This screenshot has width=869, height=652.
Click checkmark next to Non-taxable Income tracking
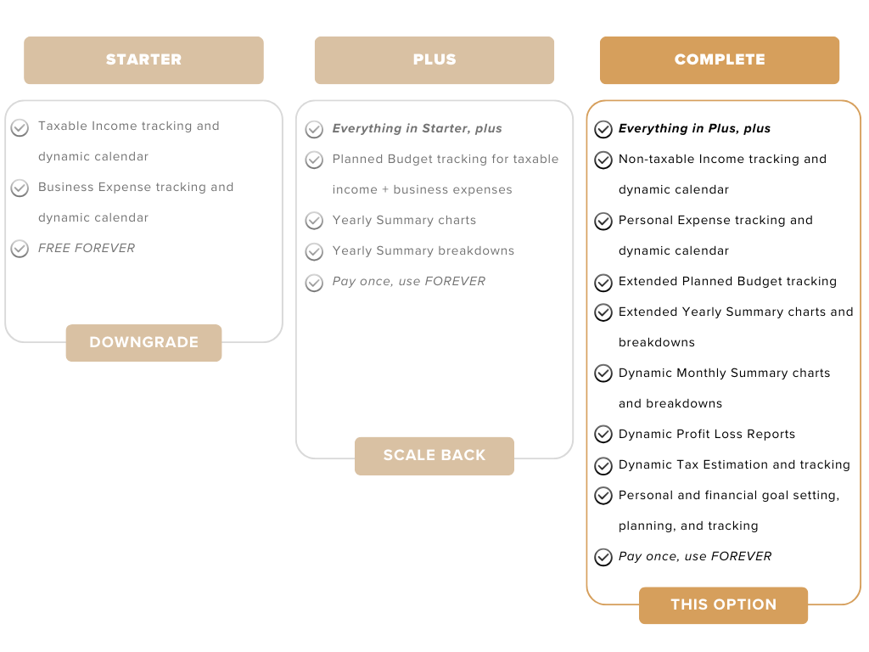603,160
